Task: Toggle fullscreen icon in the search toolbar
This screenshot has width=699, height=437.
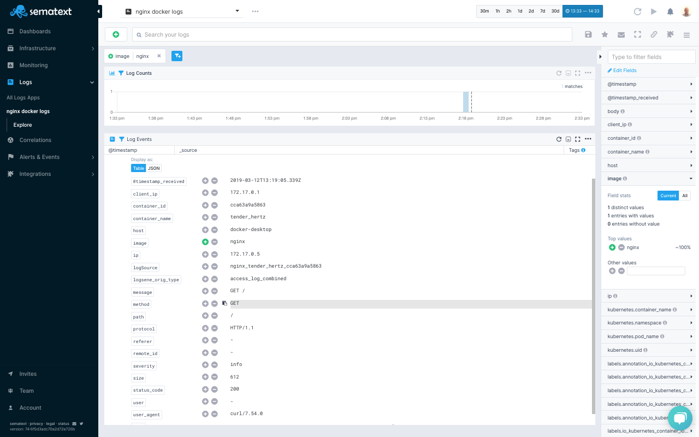Action: 637,34
